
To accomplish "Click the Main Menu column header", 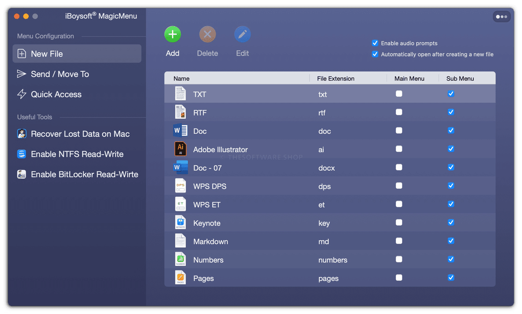I will [x=409, y=79].
